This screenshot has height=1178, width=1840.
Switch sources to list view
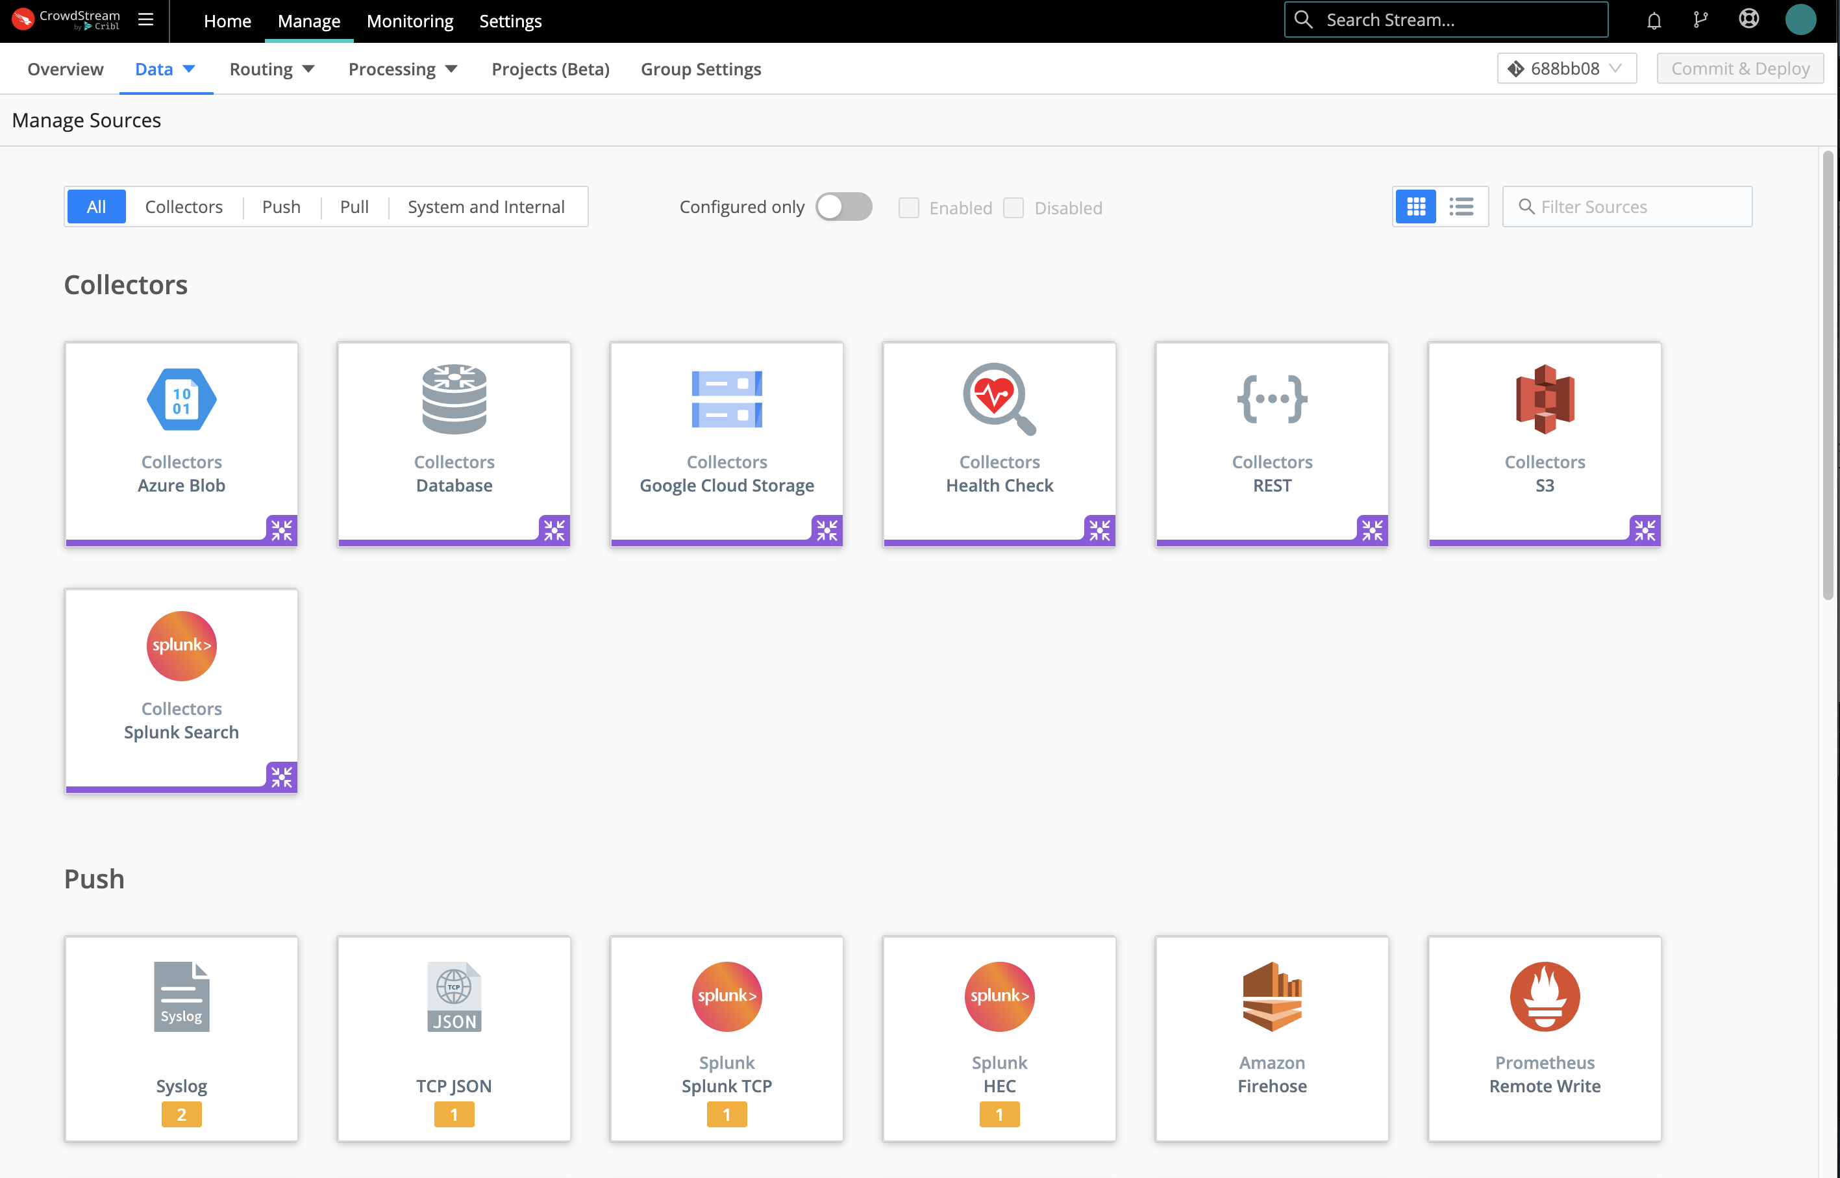pyautogui.click(x=1462, y=206)
